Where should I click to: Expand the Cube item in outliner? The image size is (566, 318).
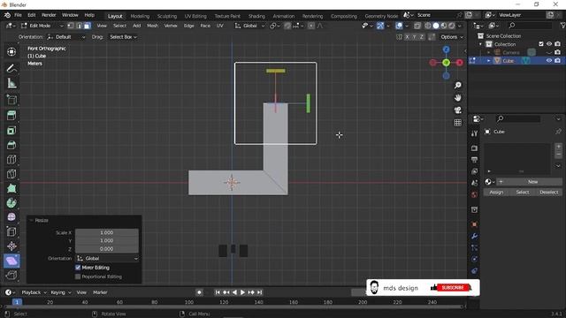click(488, 61)
